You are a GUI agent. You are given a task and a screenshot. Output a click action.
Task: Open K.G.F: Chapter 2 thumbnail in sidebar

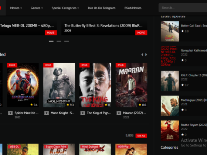point(170,81)
